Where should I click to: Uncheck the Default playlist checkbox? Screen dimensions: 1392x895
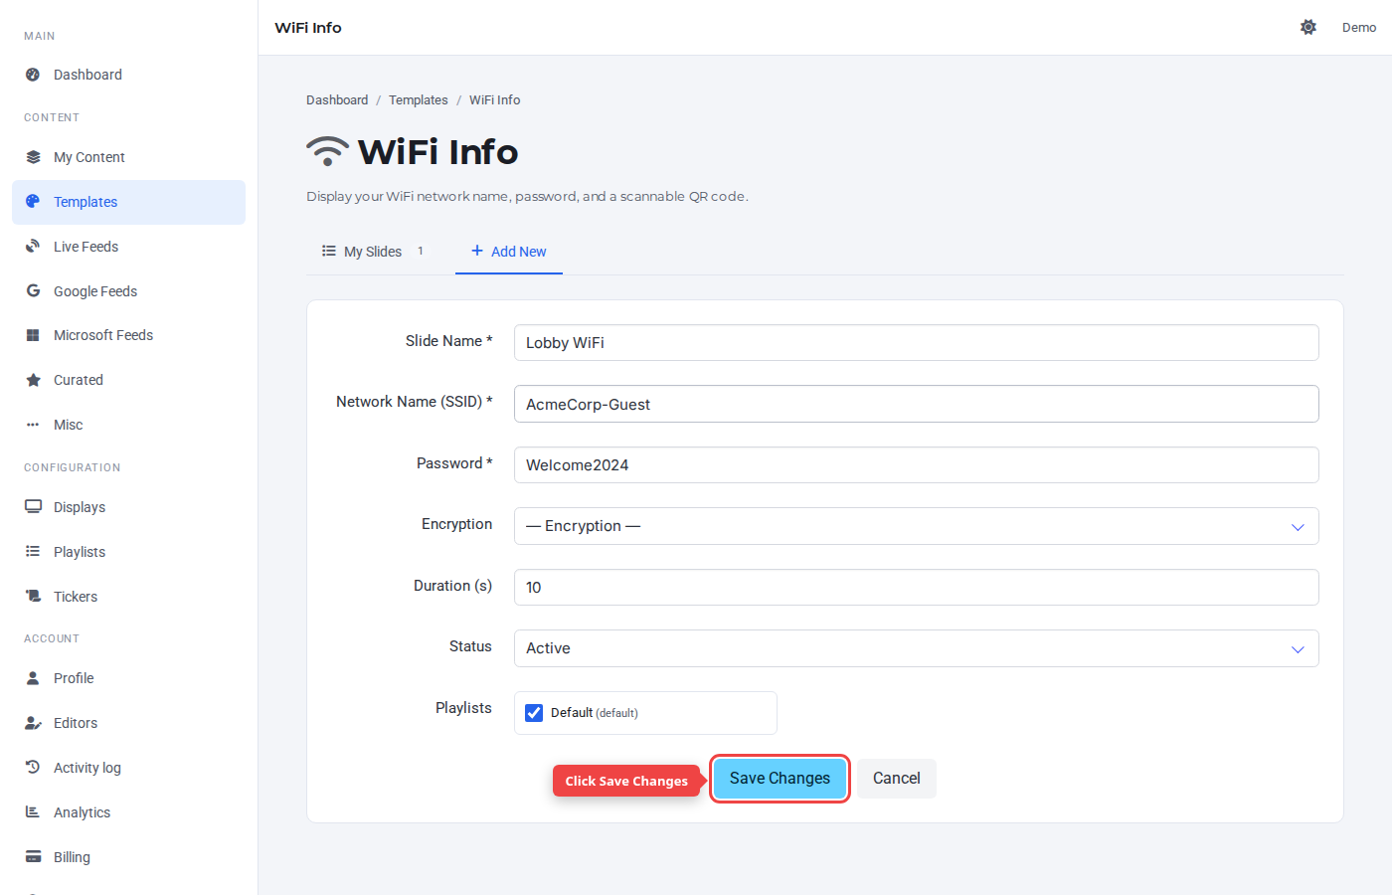coord(534,713)
